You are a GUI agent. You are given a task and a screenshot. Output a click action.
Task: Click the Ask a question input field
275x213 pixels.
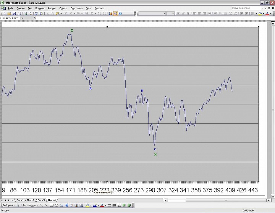tap(246, 8)
